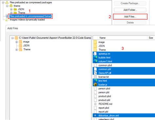
Task: Click the JSON folder icon under theme package
Action: coord(15,9)
